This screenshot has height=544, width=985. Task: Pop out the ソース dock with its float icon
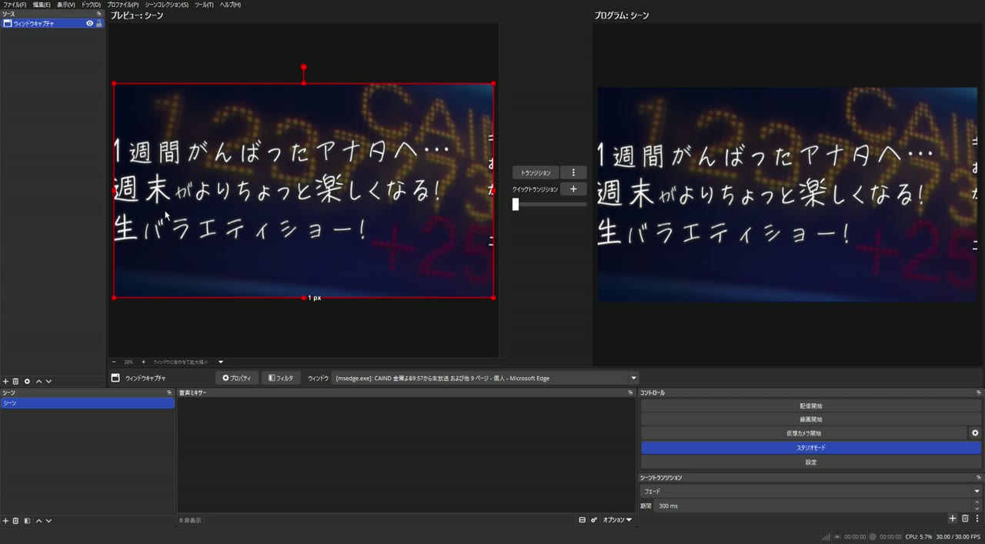98,14
